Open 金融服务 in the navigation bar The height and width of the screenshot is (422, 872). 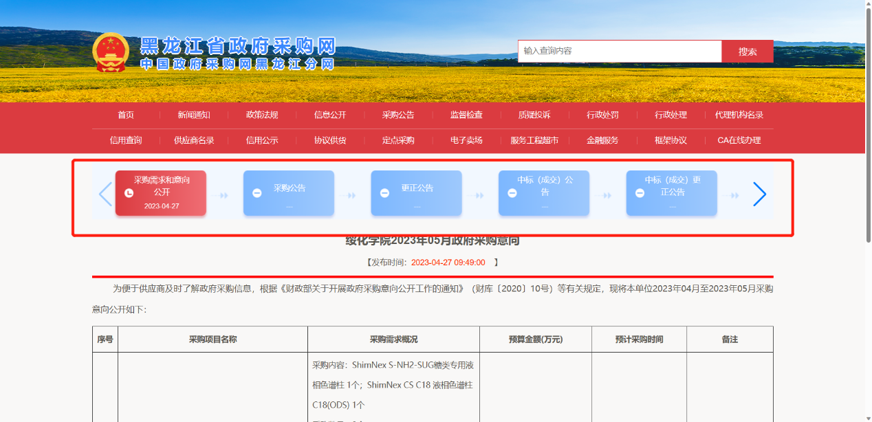coord(602,140)
